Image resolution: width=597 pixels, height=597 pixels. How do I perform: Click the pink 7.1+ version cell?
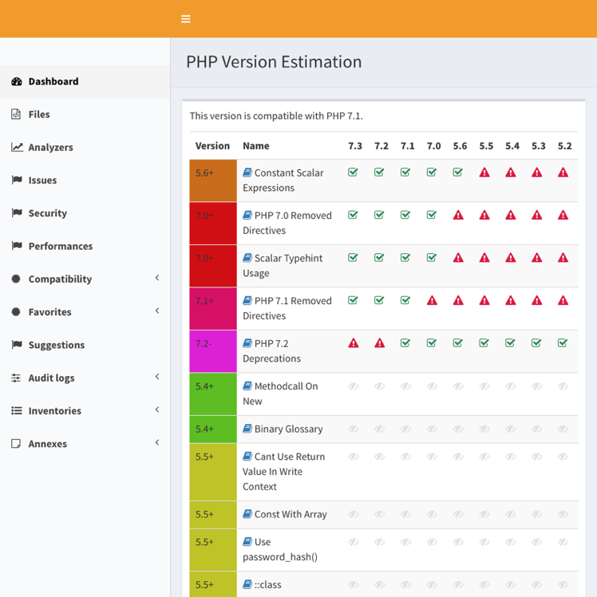213,308
